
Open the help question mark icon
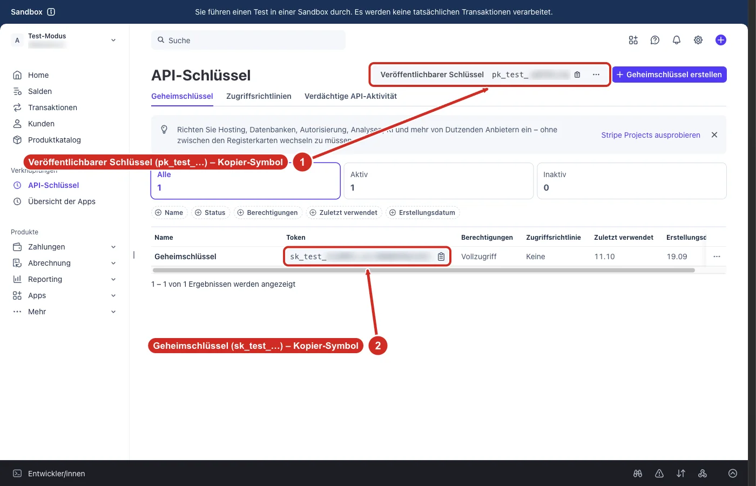coord(655,40)
